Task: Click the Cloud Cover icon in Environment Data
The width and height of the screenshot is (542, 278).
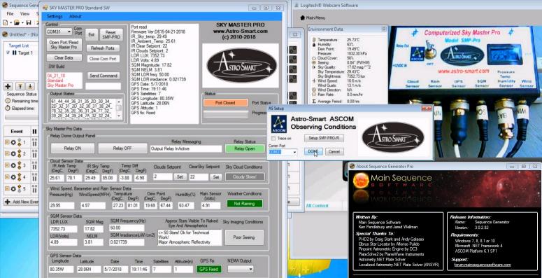Action: (313, 58)
